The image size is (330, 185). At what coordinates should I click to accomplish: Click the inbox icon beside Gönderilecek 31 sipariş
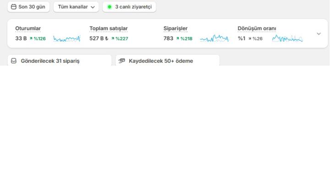[14, 61]
